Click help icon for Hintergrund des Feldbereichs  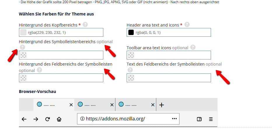click(x=40, y=70)
